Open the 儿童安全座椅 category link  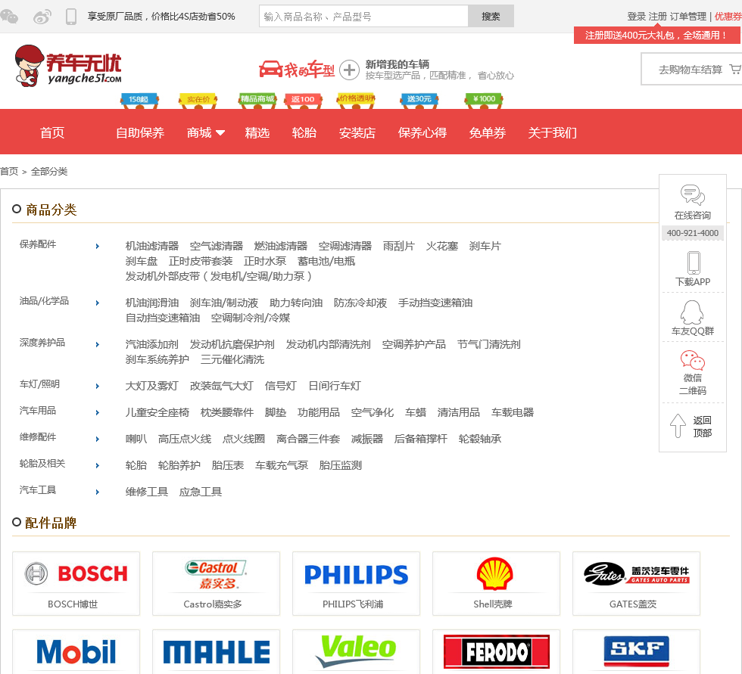pyautogui.click(x=157, y=412)
